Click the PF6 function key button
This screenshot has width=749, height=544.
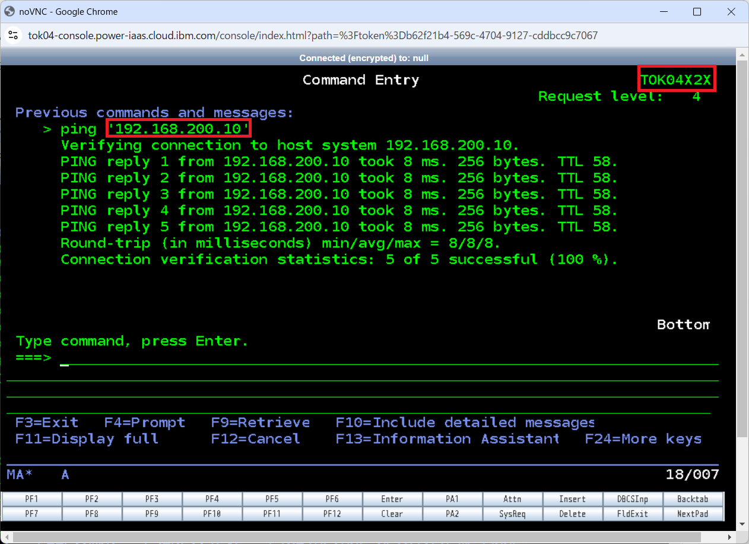(332, 499)
